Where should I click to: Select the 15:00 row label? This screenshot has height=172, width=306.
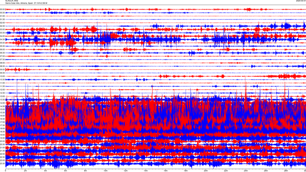(x=3, y=109)
